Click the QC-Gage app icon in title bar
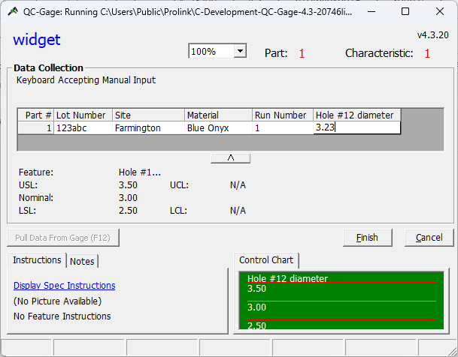Viewport: 458px width, 357px height. [x=13, y=12]
